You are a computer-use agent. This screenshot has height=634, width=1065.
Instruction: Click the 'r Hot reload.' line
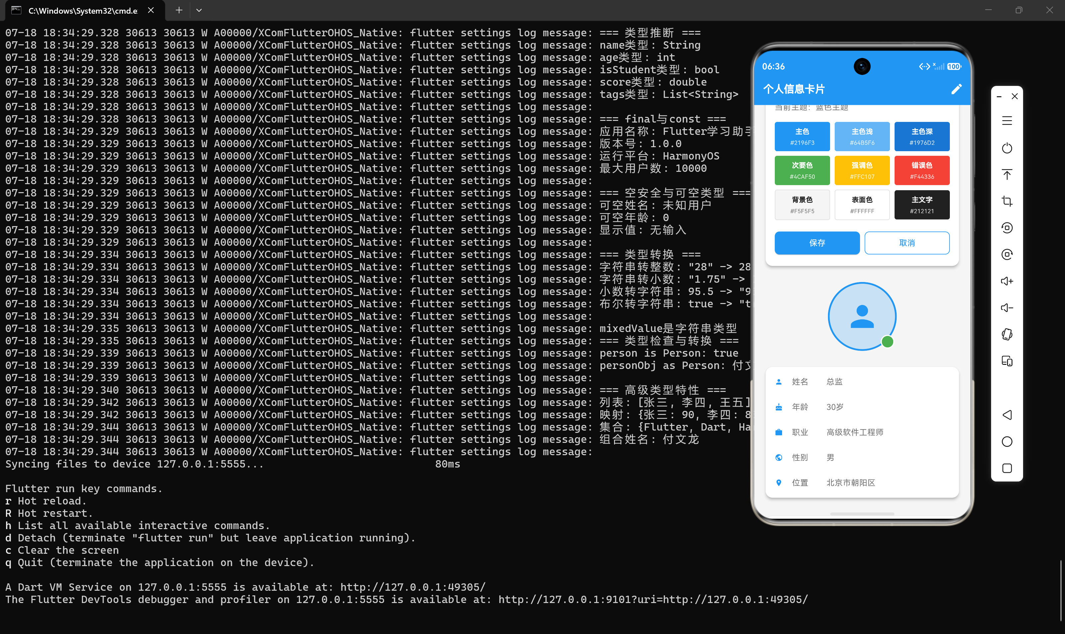click(46, 501)
